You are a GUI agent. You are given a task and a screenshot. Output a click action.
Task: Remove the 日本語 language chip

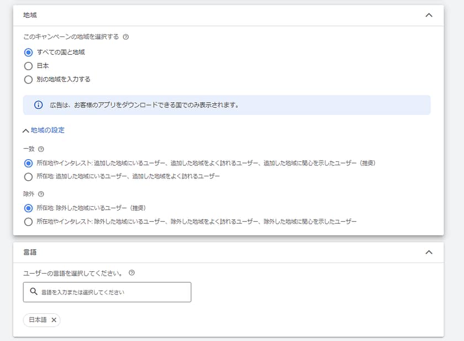point(54,320)
